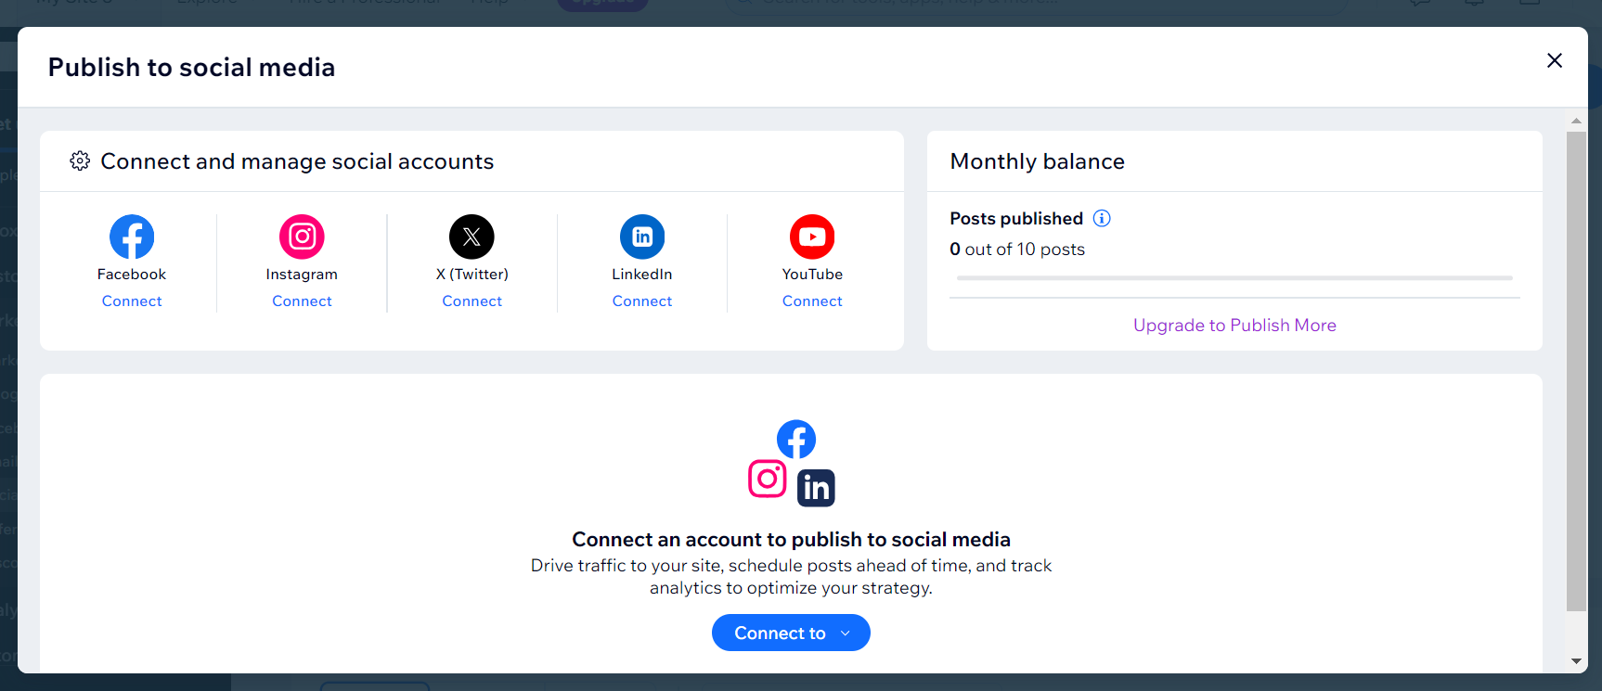This screenshot has height=691, width=1602.
Task: Click Connect under Facebook
Action: tap(131, 301)
